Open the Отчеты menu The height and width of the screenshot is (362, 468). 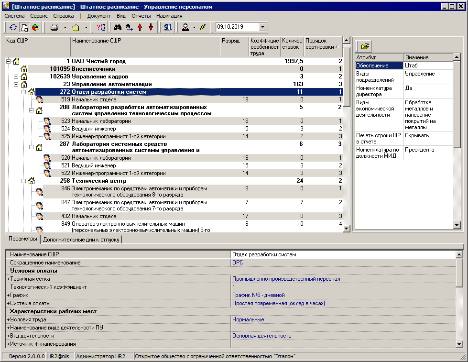click(x=141, y=16)
